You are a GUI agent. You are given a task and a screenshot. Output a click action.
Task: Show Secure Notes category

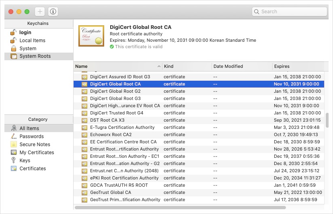pyautogui.click(x=39, y=144)
